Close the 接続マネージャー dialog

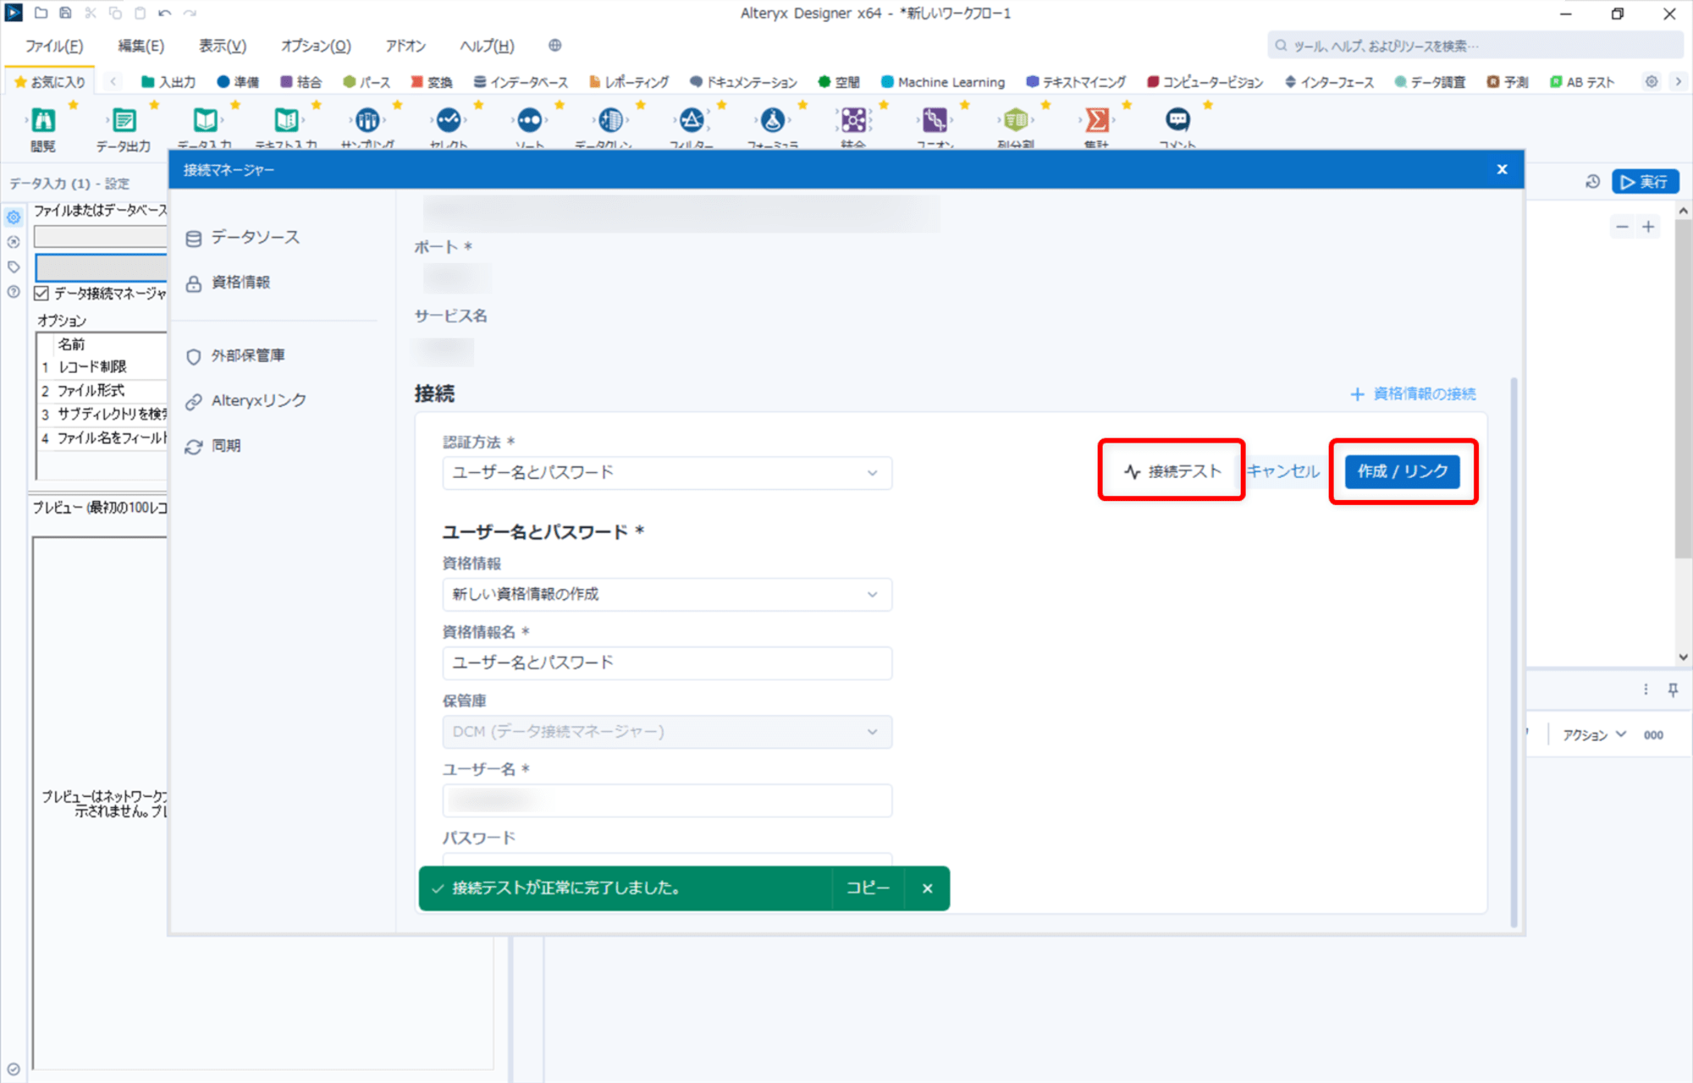coord(1502,169)
